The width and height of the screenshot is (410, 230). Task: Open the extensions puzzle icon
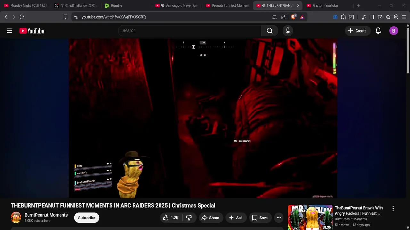(343, 17)
